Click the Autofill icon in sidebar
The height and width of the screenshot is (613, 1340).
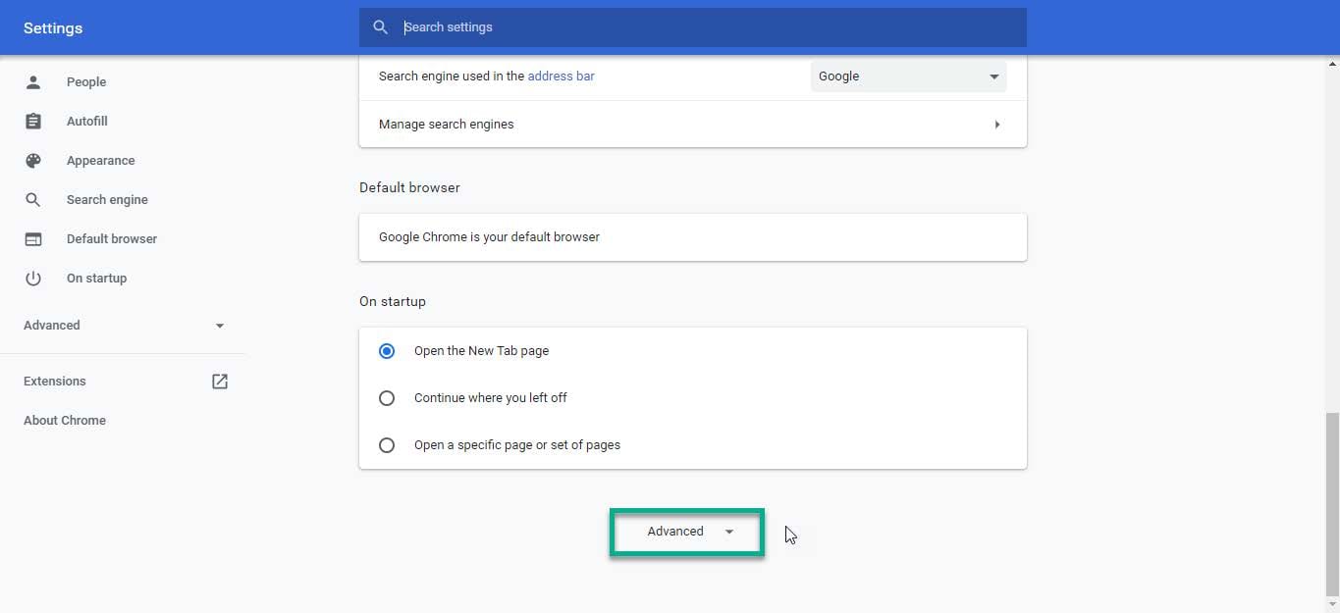[x=33, y=121]
